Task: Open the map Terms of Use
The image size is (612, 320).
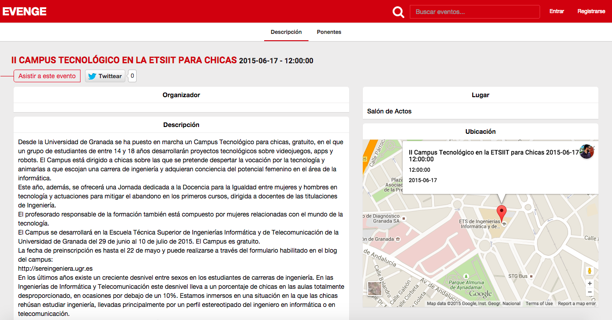Action: click(539, 304)
